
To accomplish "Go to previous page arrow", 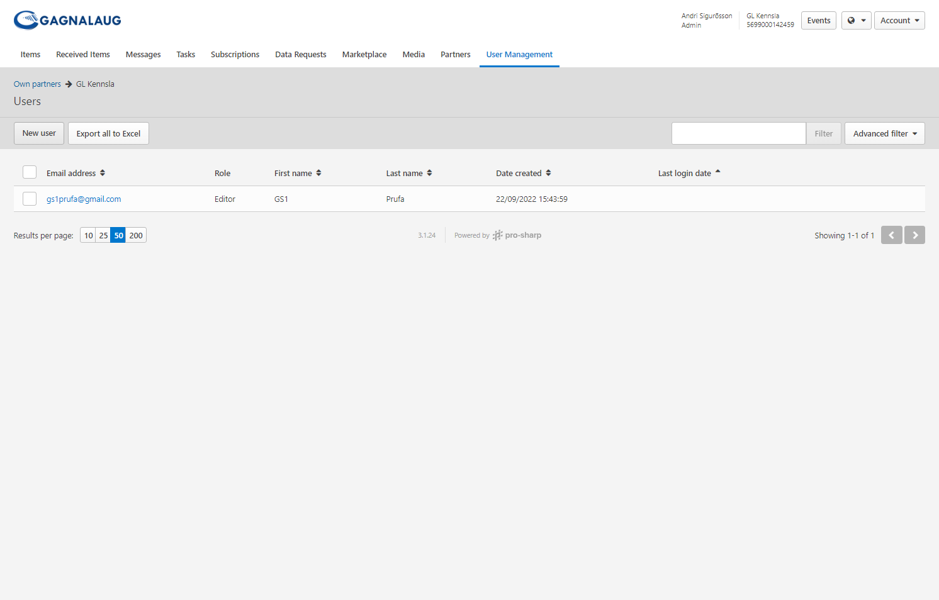I will click(891, 235).
